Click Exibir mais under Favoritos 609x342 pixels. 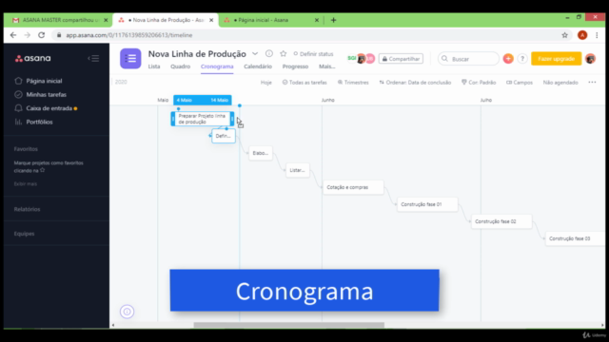pos(26,183)
